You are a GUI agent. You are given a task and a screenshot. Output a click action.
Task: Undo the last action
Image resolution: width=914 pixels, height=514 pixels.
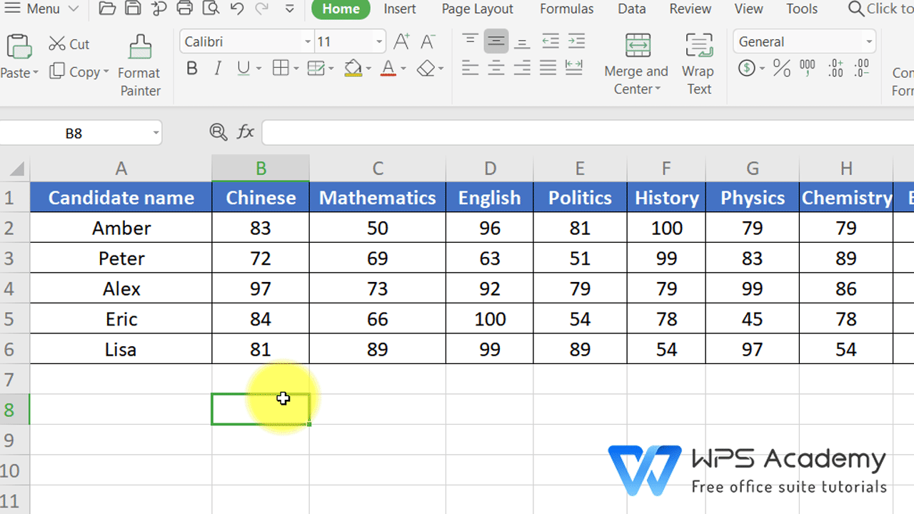(x=236, y=9)
